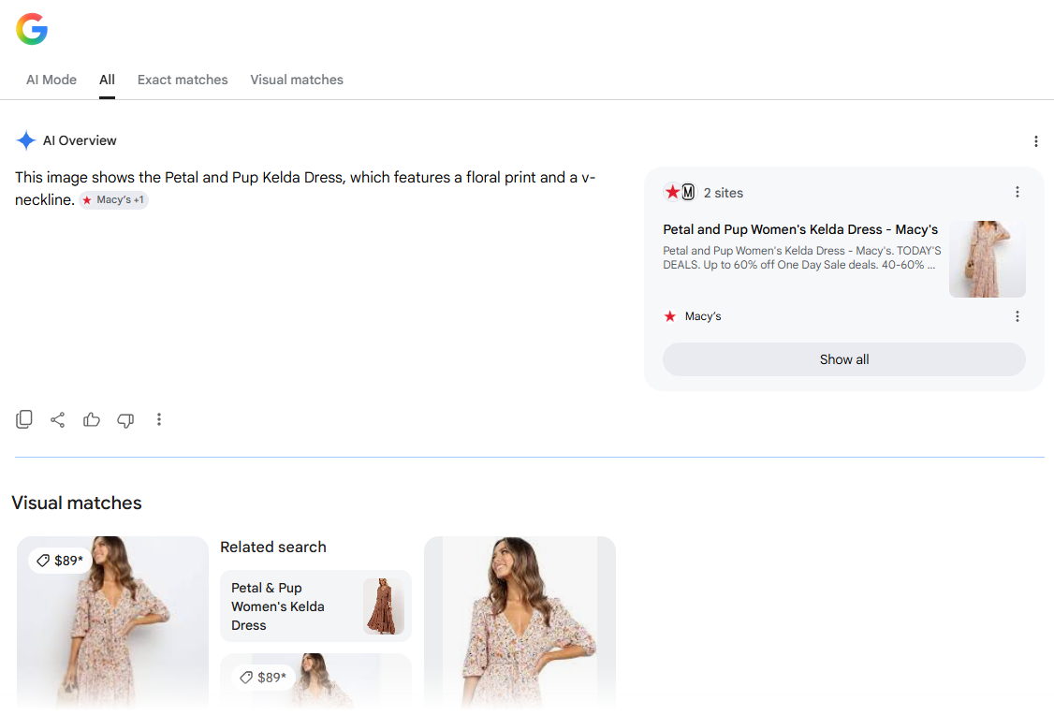The image size is (1054, 715).
Task: Click the Macy's dress thumbnail in sources card
Action: pyautogui.click(x=987, y=259)
